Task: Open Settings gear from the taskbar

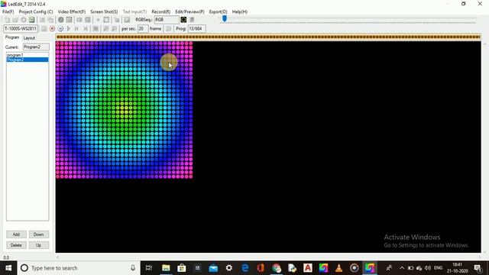Action: click(229, 268)
